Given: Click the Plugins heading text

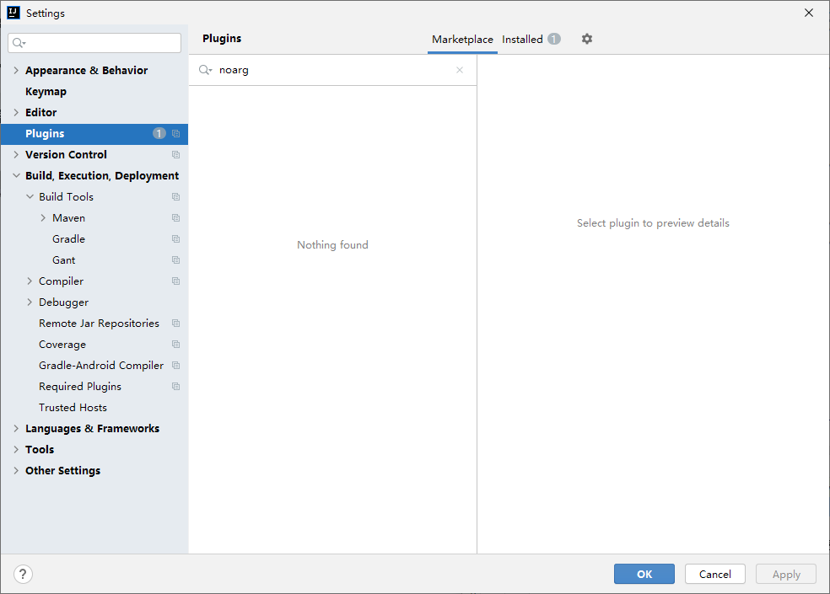Looking at the screenshot, I should (x=222, y=39).
